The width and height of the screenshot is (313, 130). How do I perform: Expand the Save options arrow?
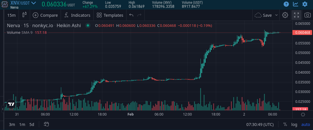pos(276,15)
